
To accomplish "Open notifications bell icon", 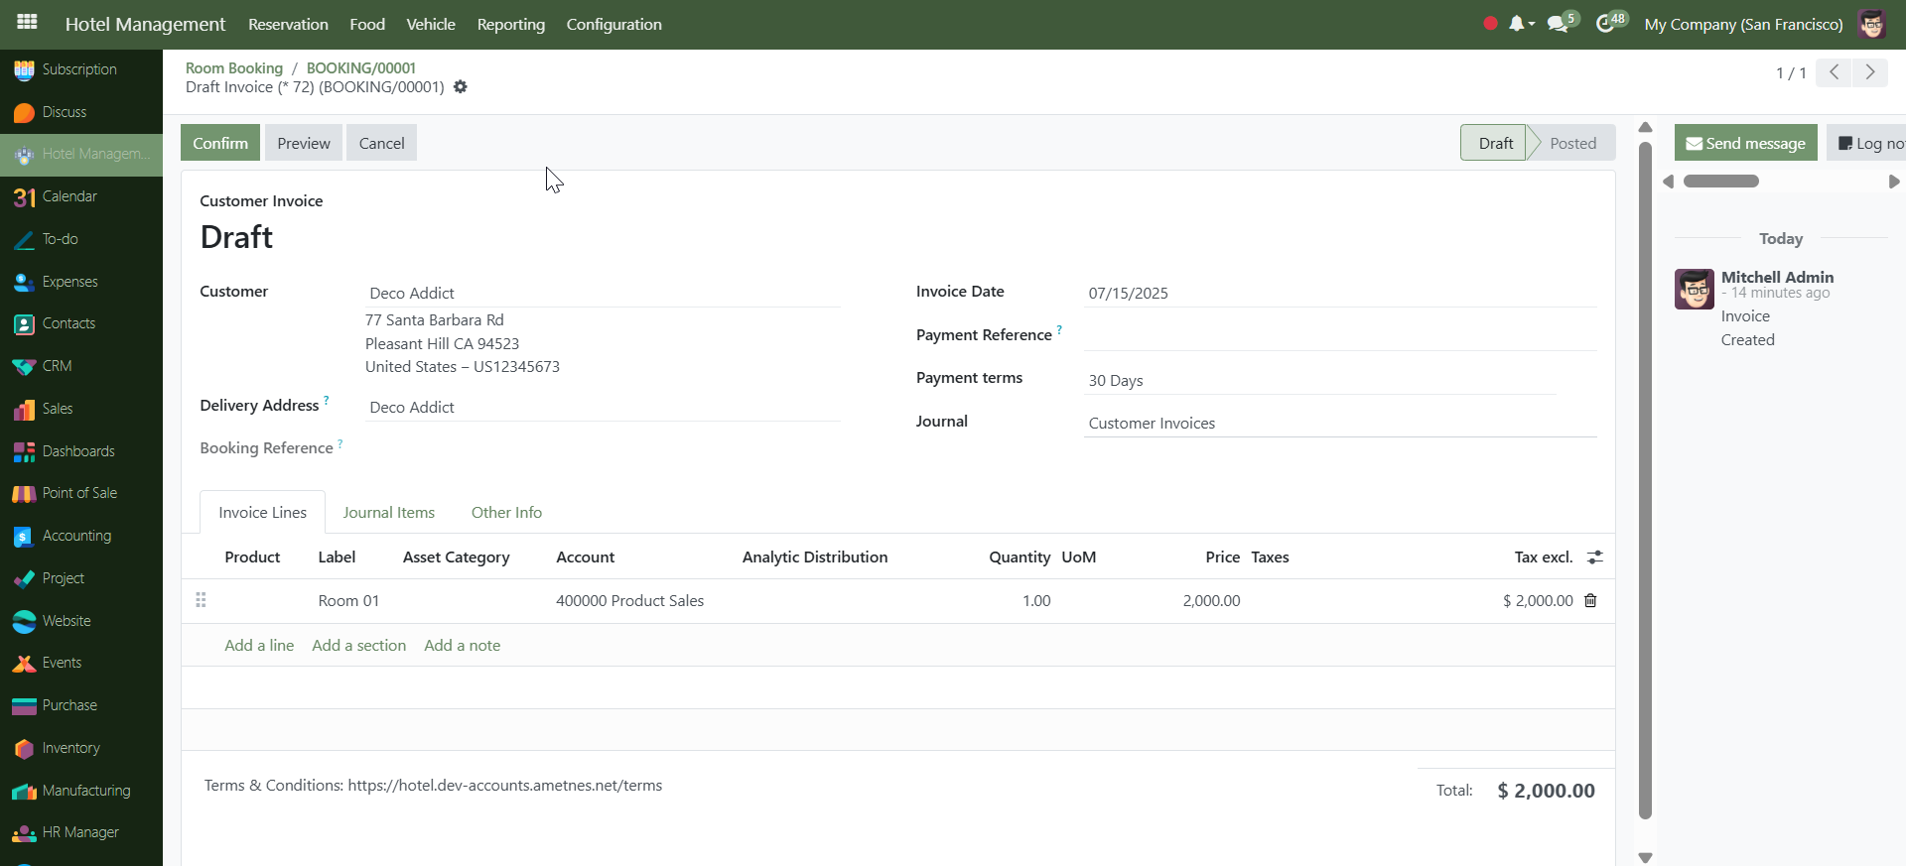I will [x=1516, y=24].
